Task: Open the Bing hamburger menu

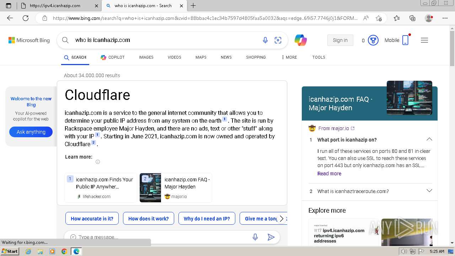Action: point(424,40)
